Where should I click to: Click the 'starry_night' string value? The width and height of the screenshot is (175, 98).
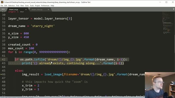[43, 26]
